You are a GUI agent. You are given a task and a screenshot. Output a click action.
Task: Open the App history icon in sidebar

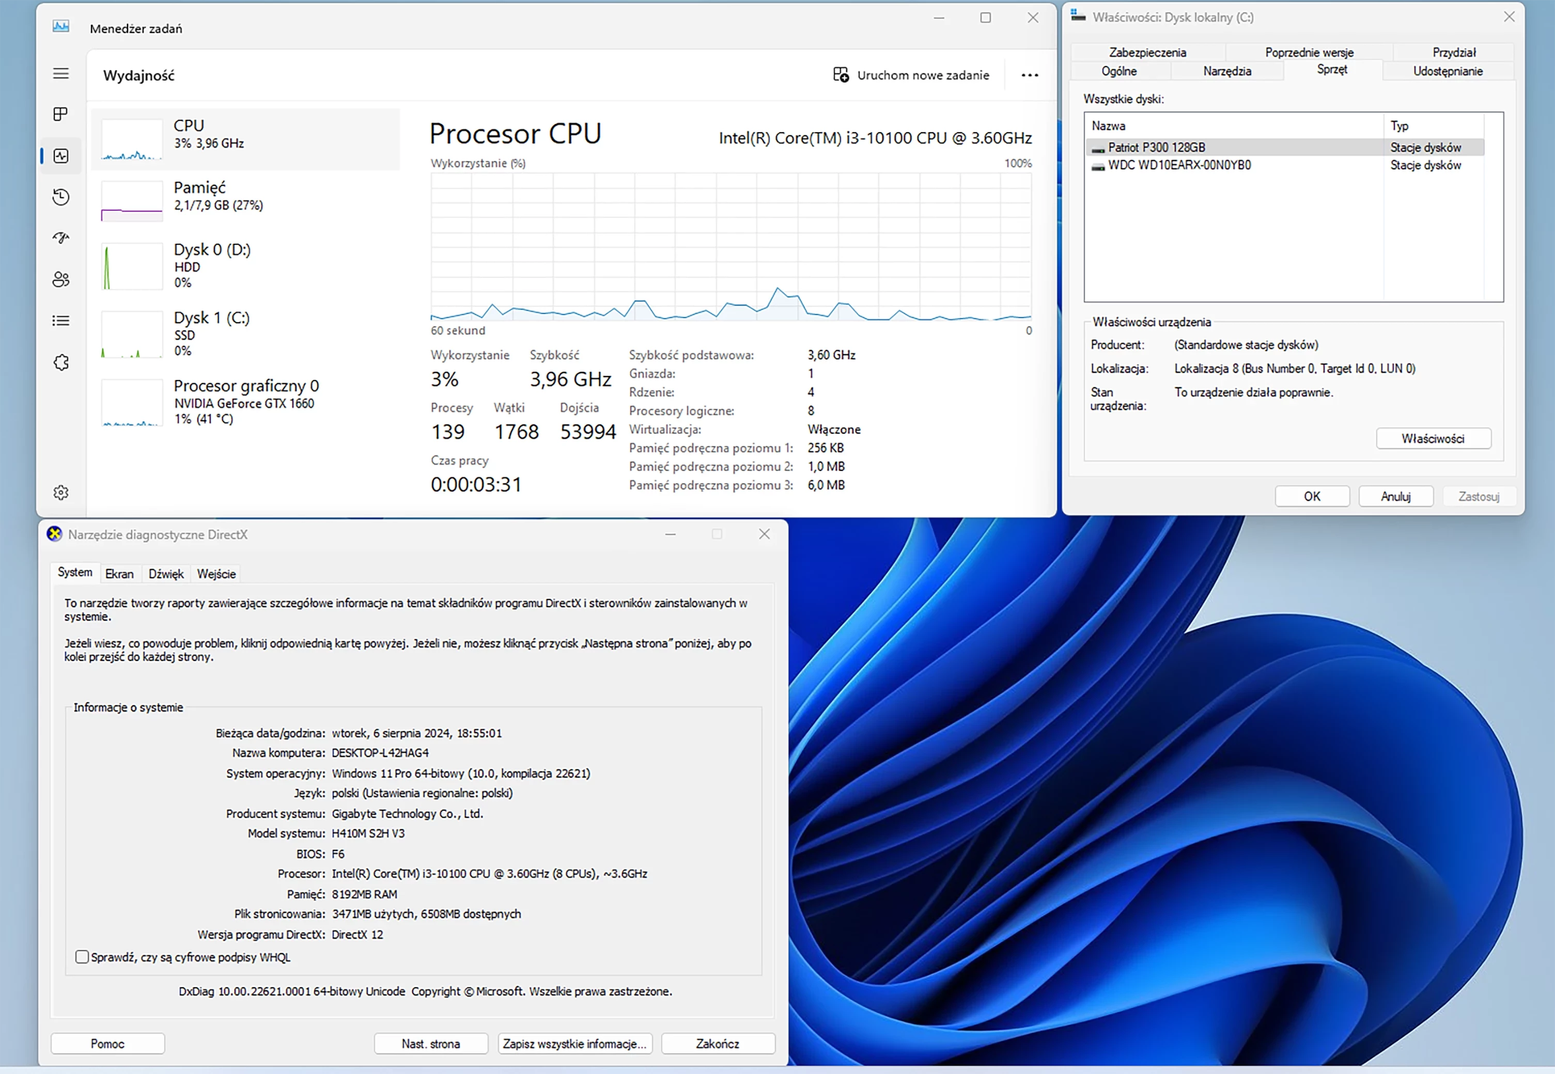tap(60, 197)
